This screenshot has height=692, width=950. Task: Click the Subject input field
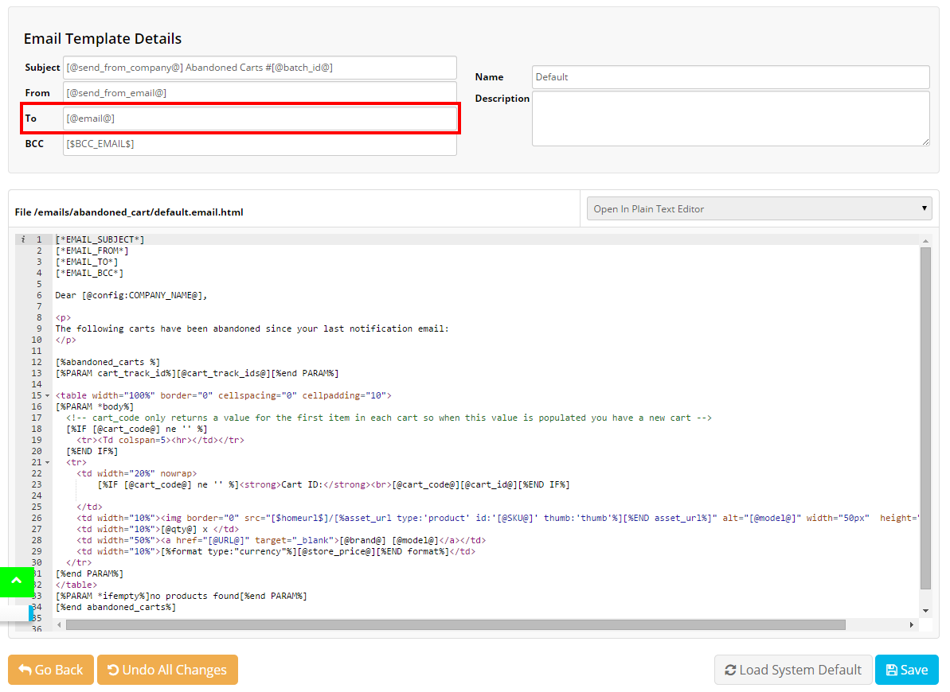pos(260,67)
